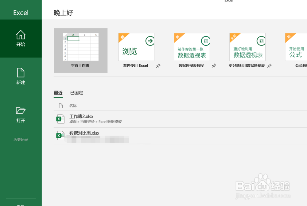The image size is (307, 206).
Task: Open 历史记录 from the sidebar
Action: coord(20,139)
